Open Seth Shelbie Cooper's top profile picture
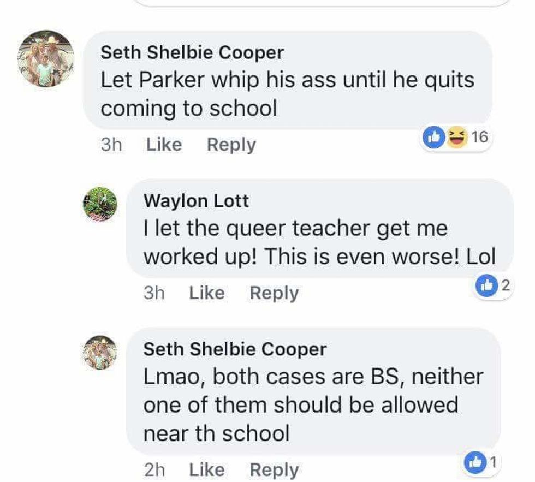The image size is (535, 482). click(46, 58)
